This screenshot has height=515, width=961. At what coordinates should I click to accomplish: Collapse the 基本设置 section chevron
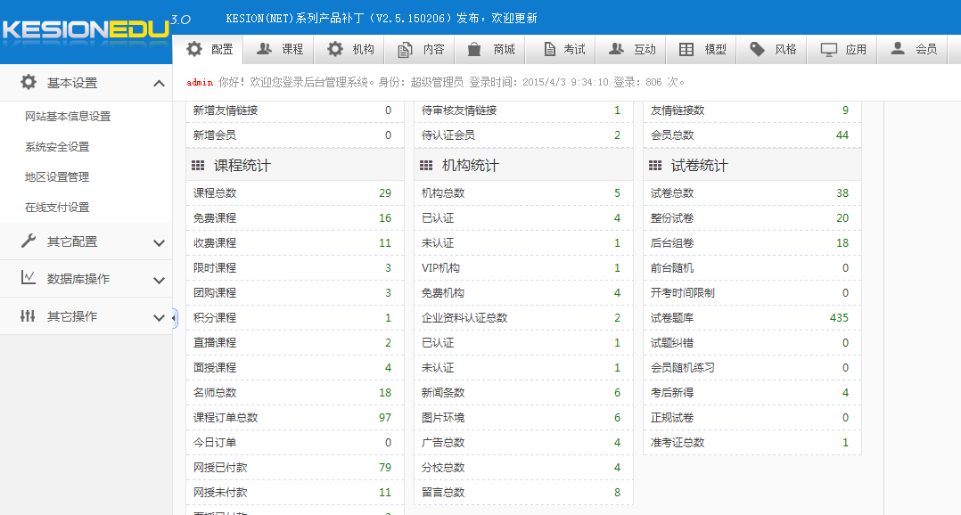point(159,84)
